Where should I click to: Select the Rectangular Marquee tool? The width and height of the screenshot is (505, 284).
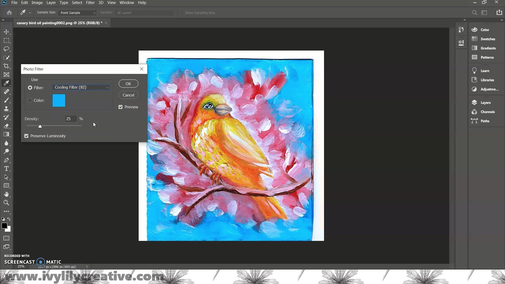coord(6,40)
